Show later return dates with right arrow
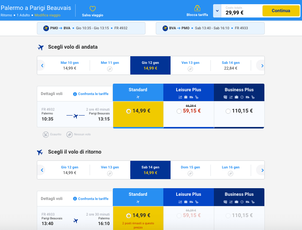The height and width of the screenshot is (230, 302). click(260, 170)
